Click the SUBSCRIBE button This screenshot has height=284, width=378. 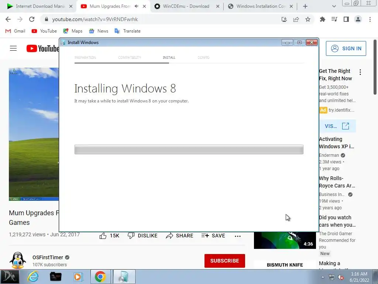click(x=225, y=261)
